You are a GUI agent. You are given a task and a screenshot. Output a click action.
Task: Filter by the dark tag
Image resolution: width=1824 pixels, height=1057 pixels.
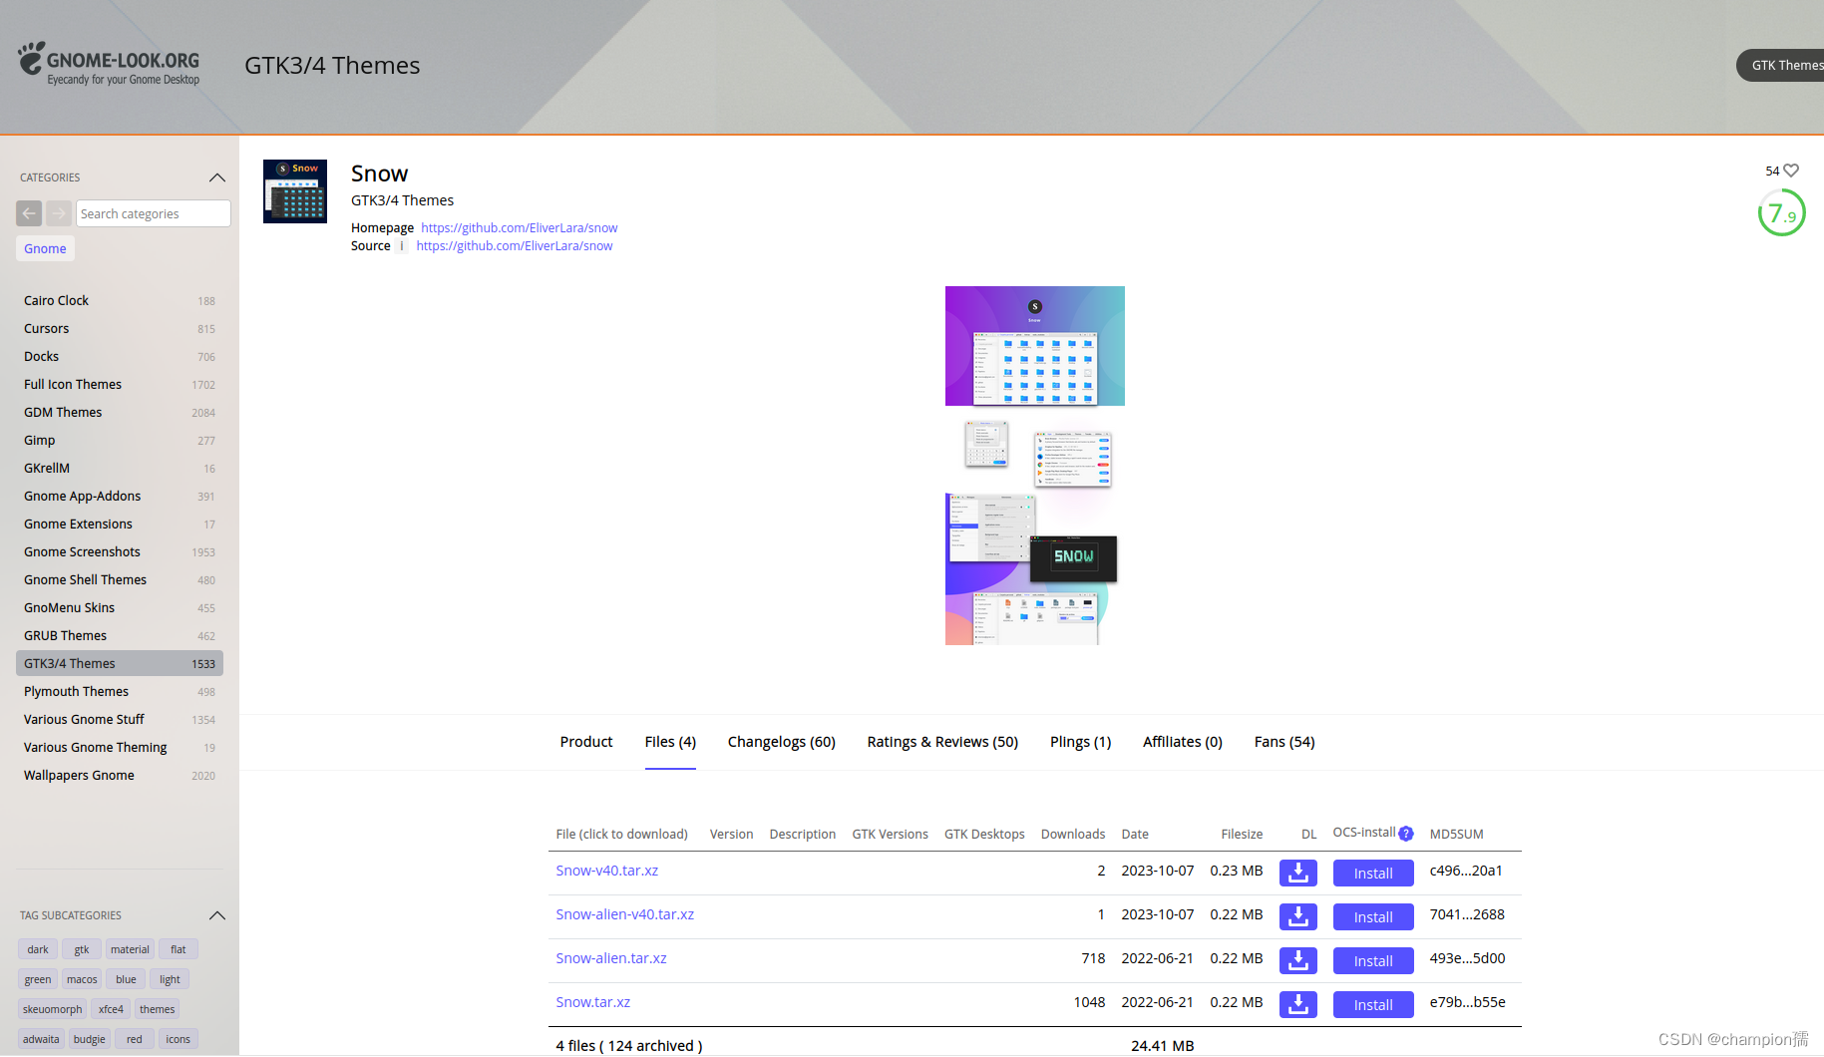tap(38, 949)
